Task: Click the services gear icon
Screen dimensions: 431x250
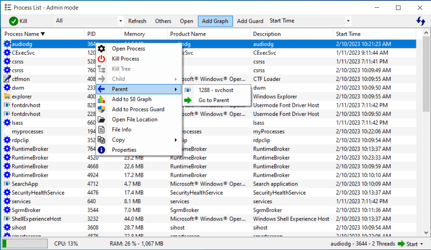Action: [x=7, y=201]
